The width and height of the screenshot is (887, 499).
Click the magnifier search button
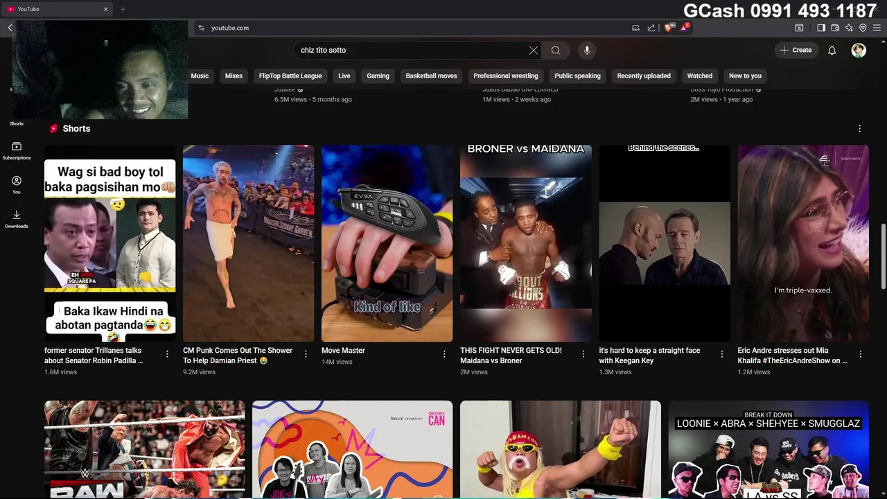pos(556,50)
